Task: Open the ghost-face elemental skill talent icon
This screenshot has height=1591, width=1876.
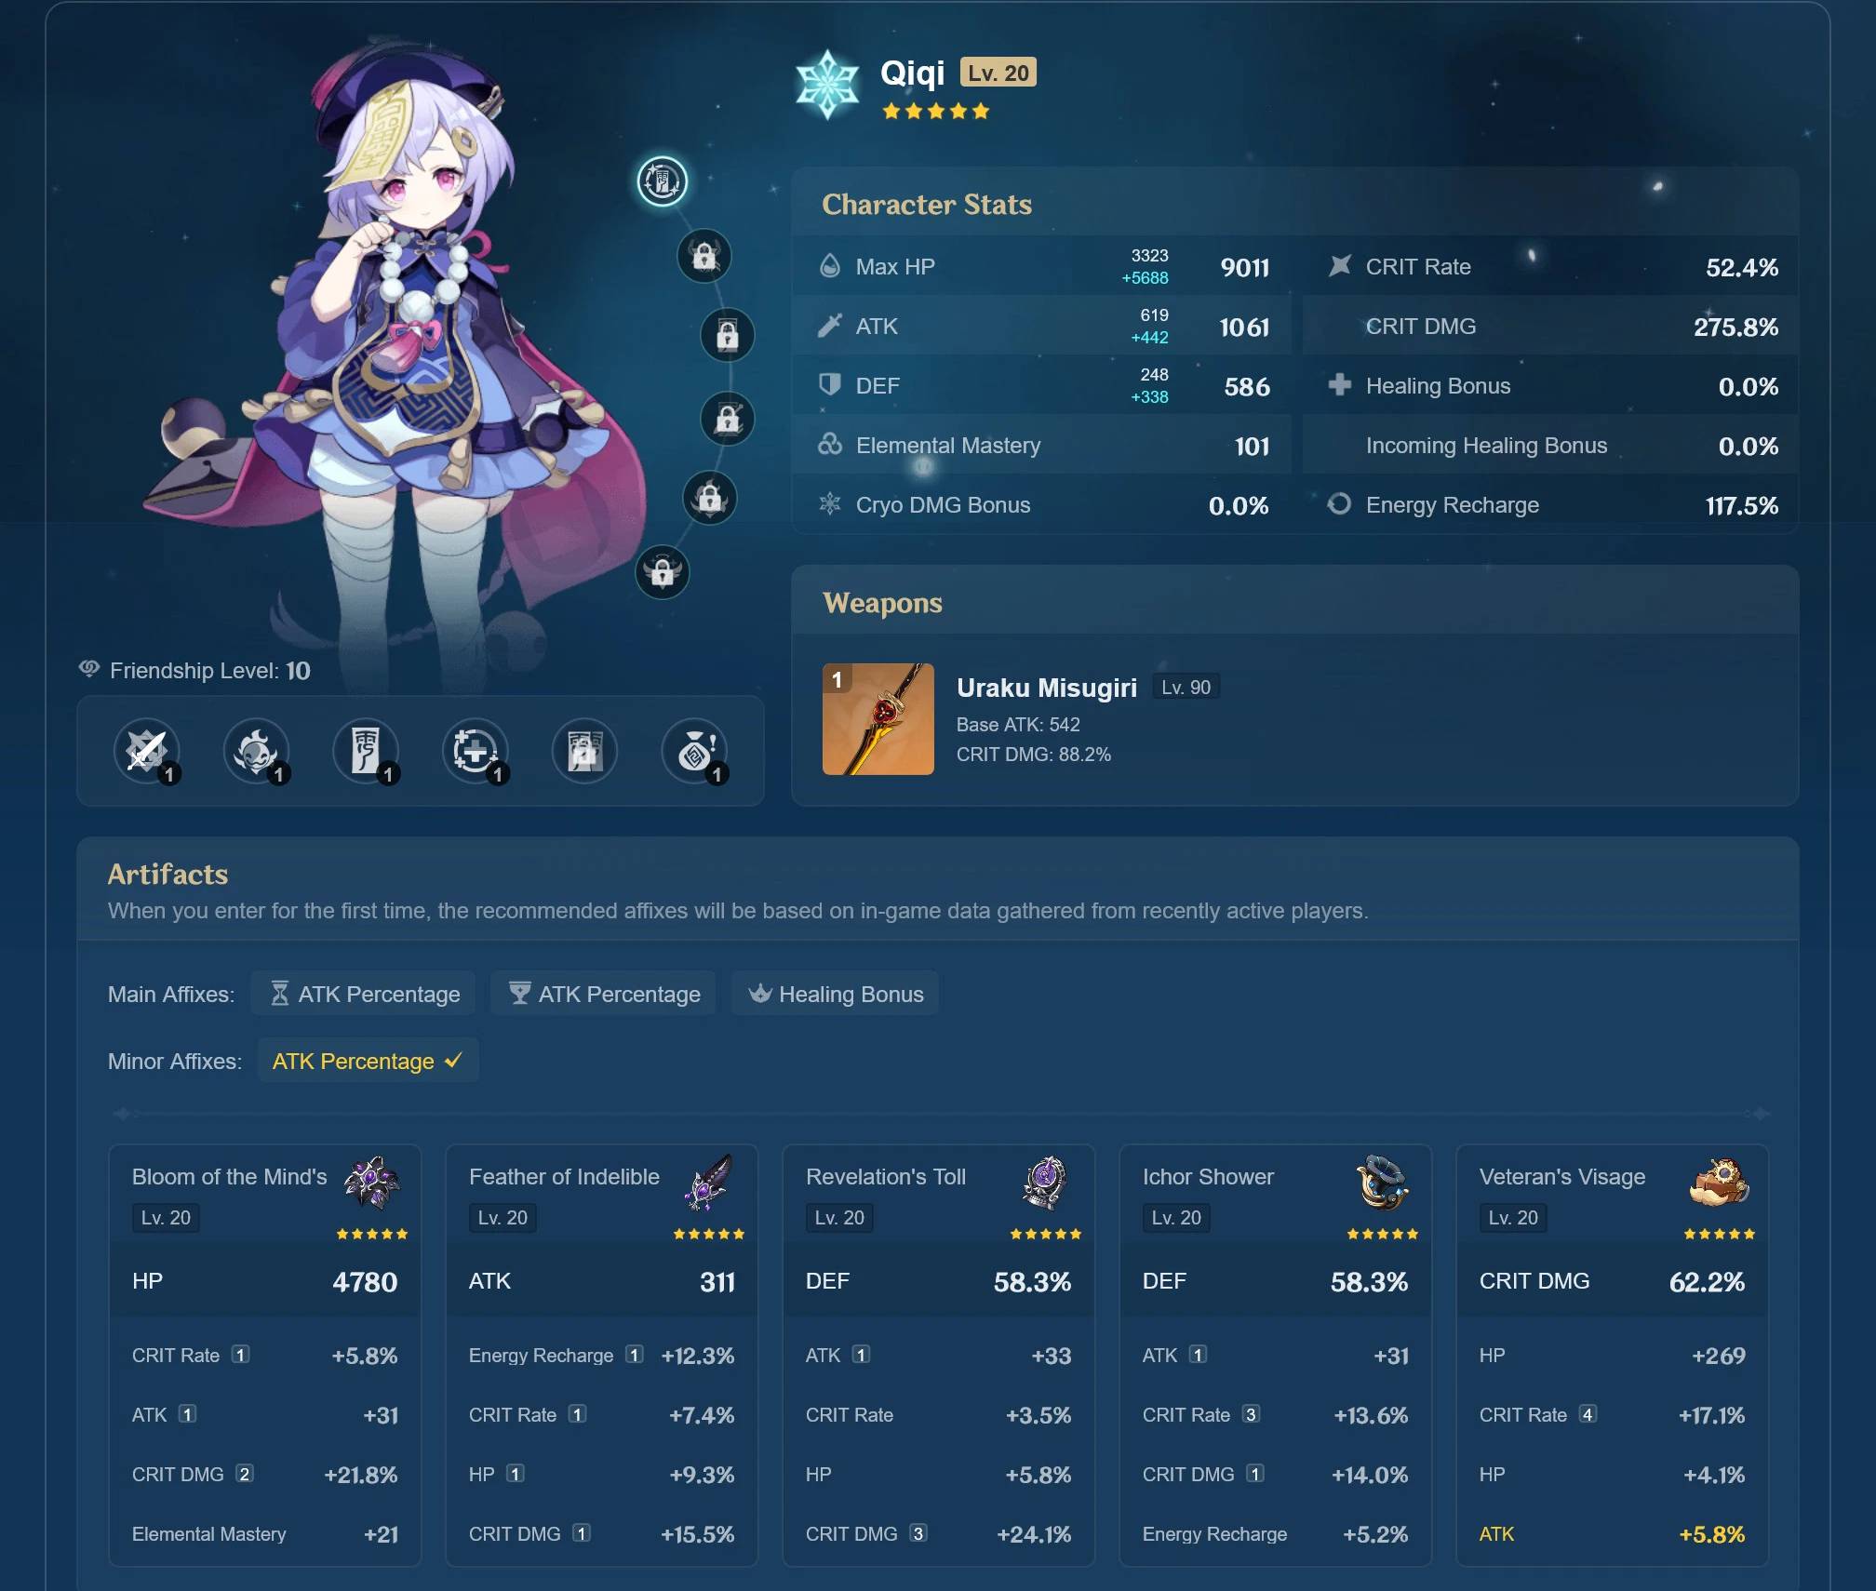Action: 256,750
